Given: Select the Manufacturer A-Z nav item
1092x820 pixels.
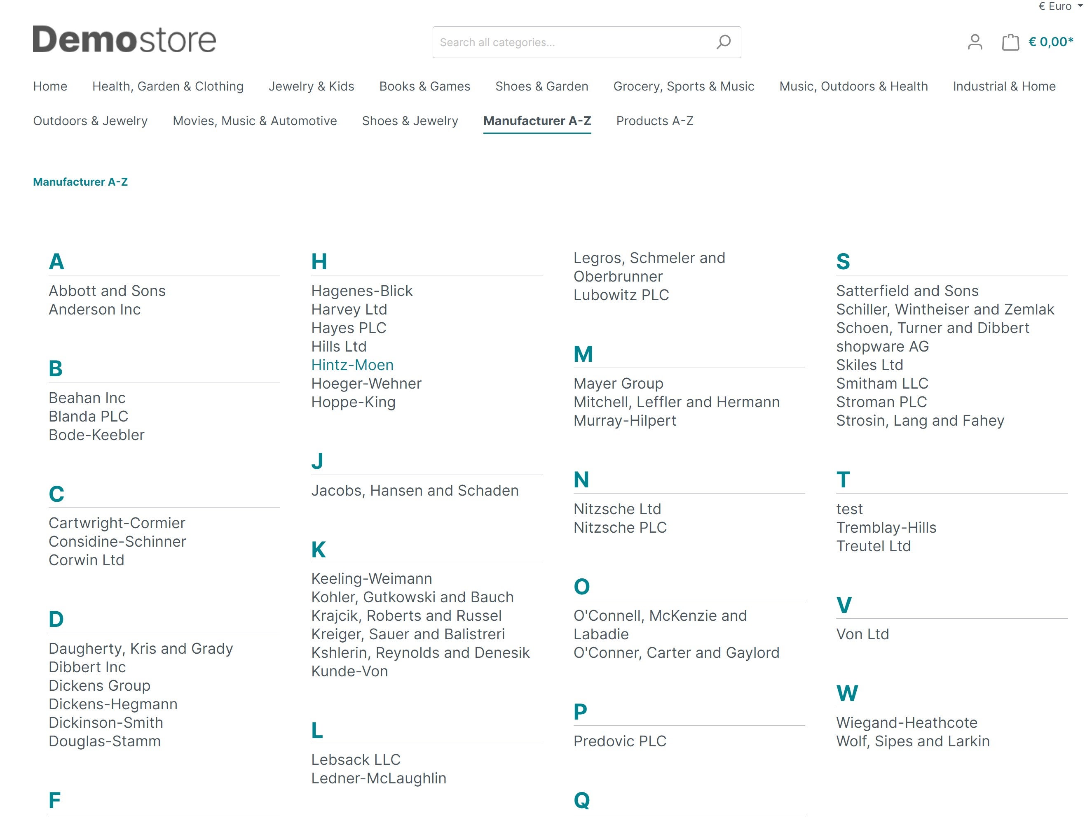Looking at the screenshot, I should [x=537, y=121].
